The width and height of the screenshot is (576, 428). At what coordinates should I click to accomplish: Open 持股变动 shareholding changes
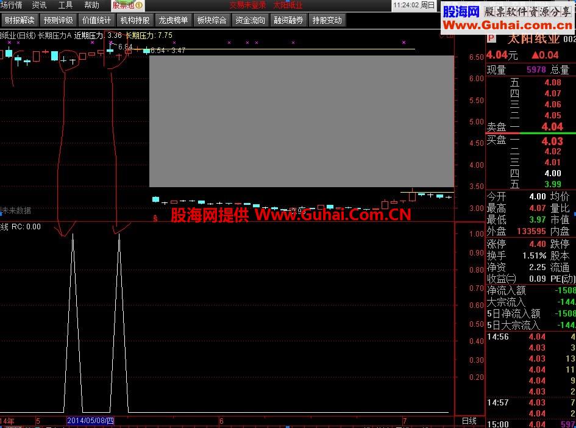327,20
